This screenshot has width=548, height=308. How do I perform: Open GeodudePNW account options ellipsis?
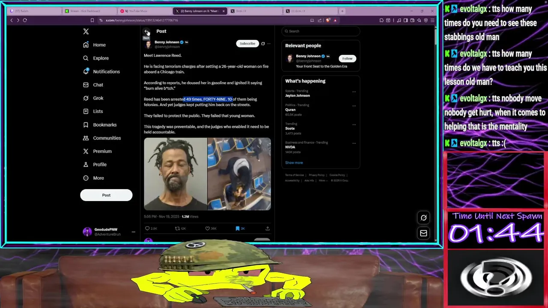click(133, 232)
